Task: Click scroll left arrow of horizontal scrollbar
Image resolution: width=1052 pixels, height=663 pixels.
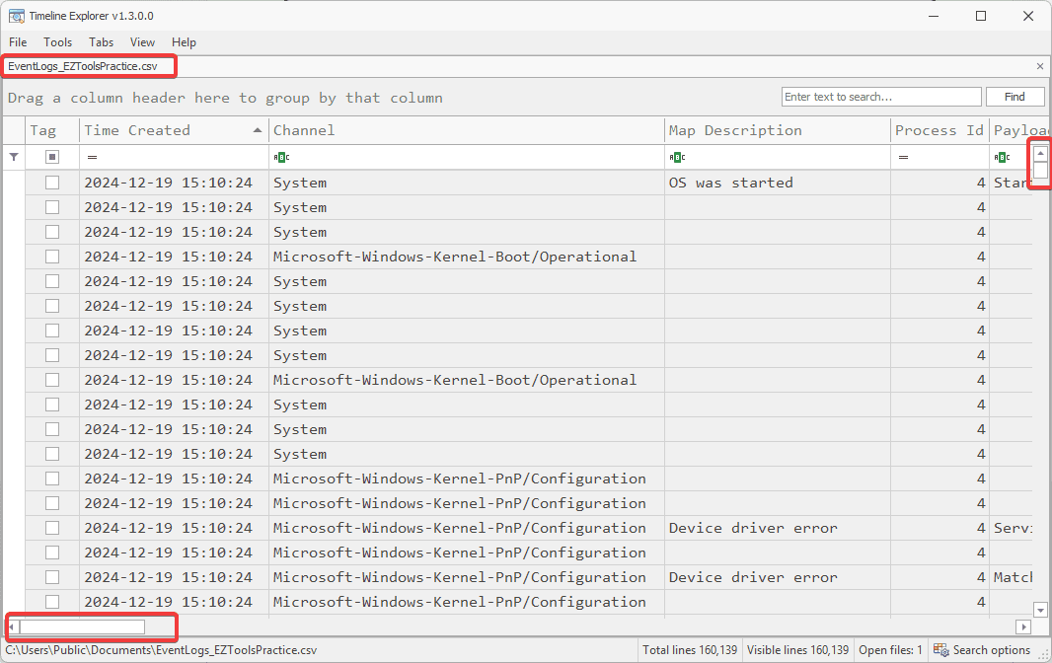Action: pos(12,626)
